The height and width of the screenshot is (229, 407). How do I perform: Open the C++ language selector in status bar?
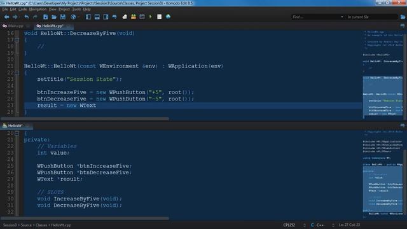(x=320, y=225)
